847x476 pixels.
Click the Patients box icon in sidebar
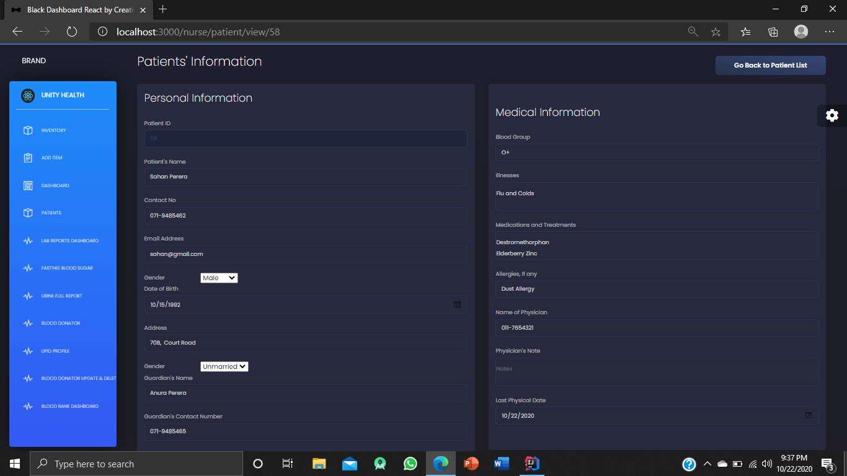[28, 213]
